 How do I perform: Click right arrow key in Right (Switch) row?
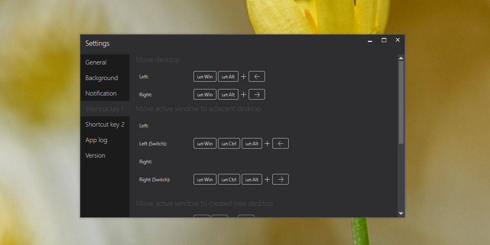click(281, 179)
